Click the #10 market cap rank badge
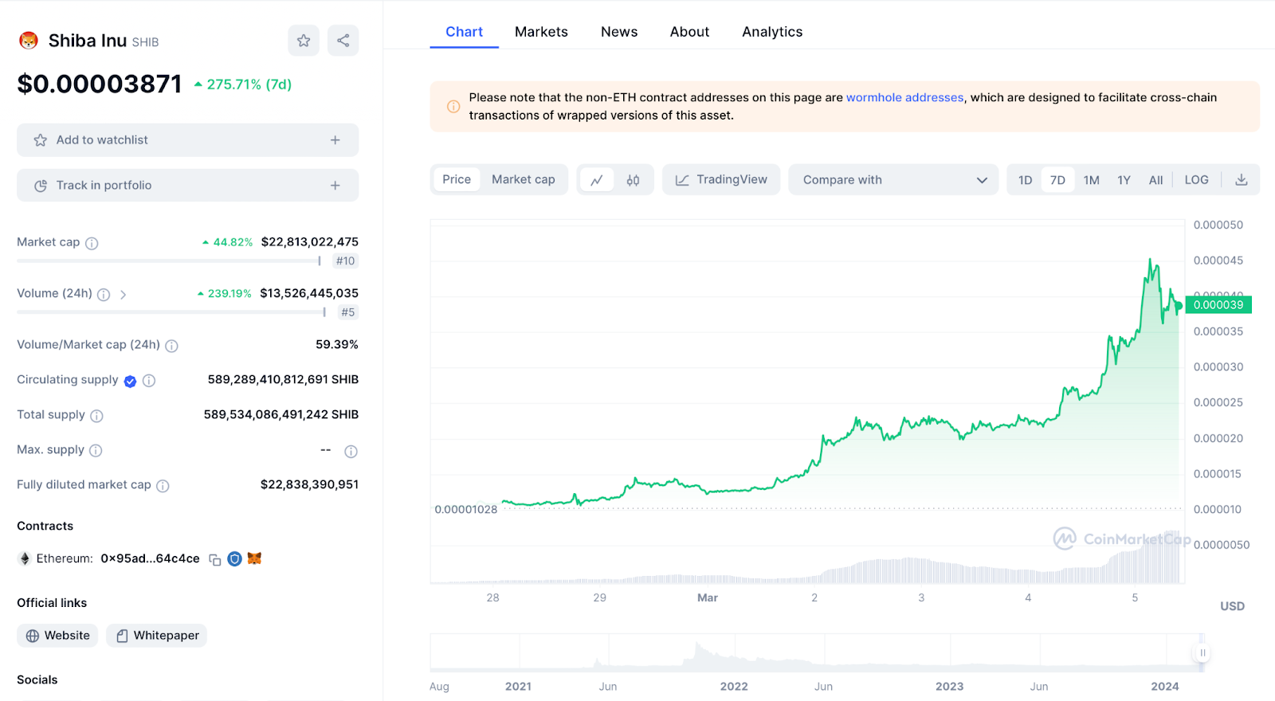Image resolution: width=1275 pixels, height=701 pixels. click(345, 261)
